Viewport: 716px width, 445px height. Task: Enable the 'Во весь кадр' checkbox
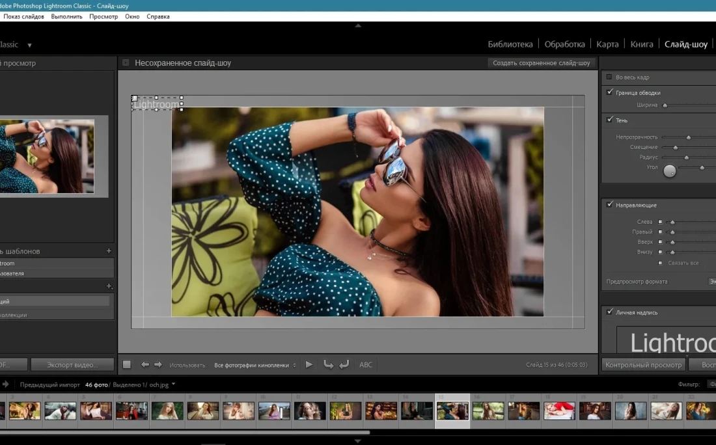[609, 77]
